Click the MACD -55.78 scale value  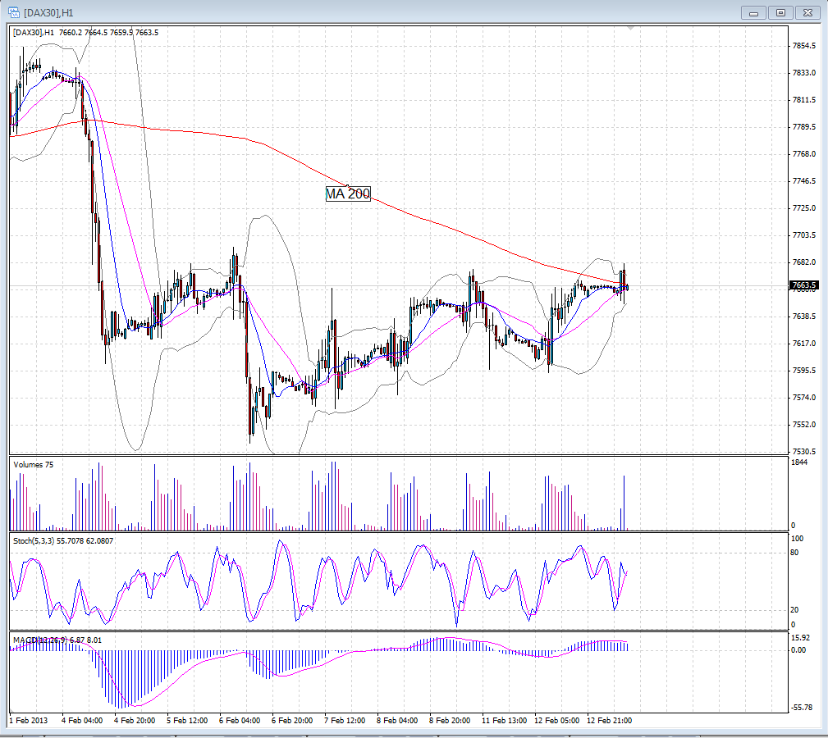click(x=802, y=708)
